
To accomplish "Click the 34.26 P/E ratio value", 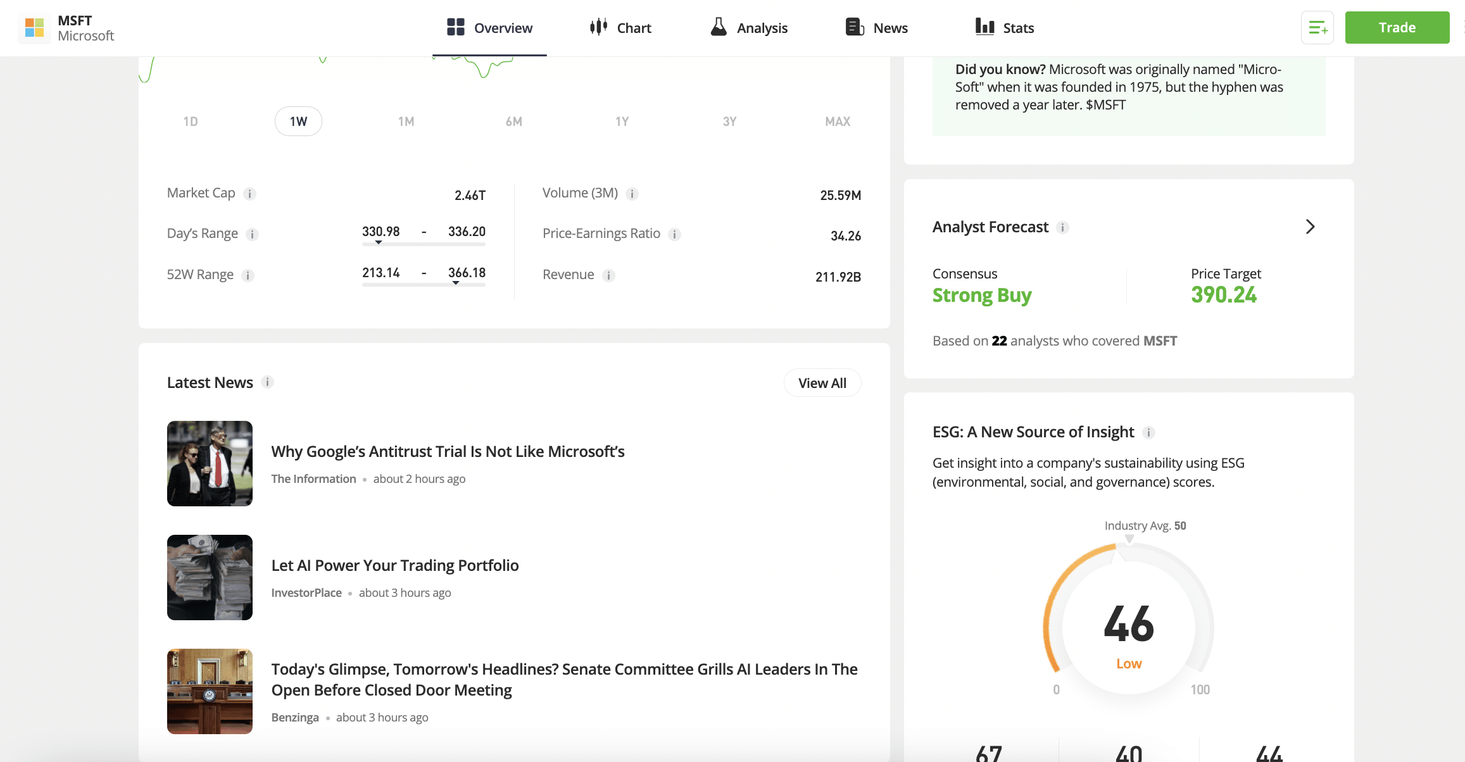I will (x=846, y=236).
